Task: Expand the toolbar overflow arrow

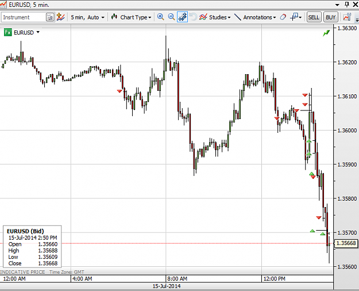Action: click(x=357, y=20)
